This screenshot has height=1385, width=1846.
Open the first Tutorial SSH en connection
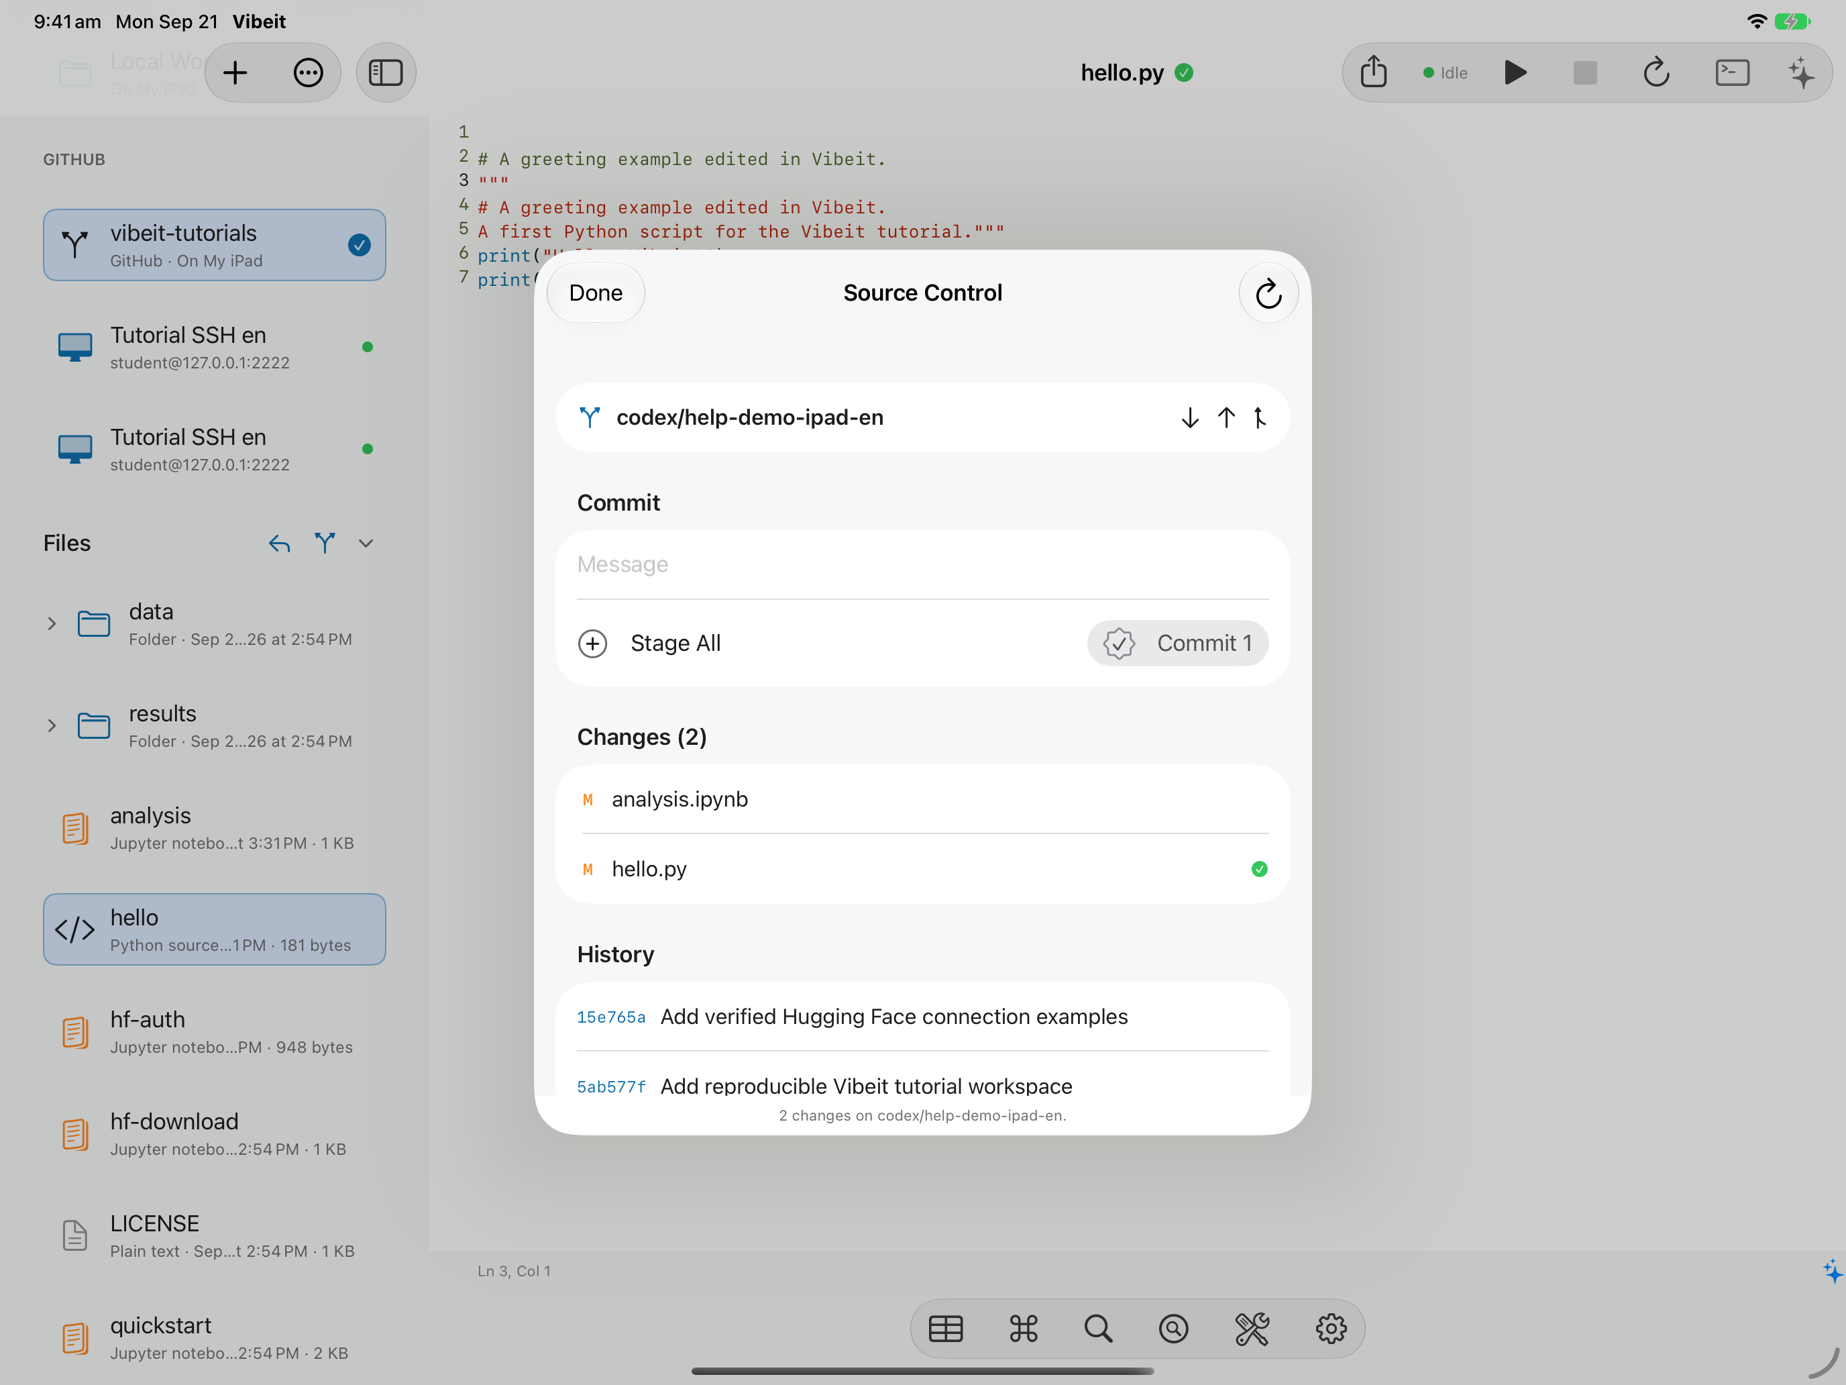[215, 346]
